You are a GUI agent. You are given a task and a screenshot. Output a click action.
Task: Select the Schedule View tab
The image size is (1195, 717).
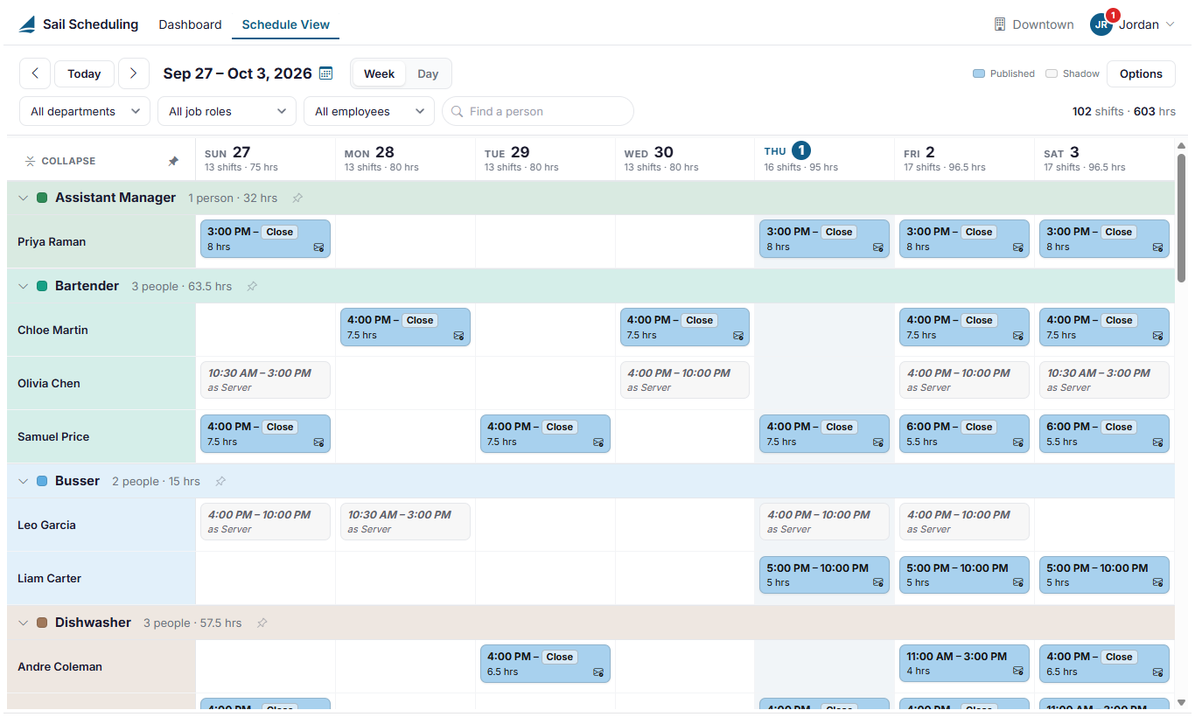tap(286, 24)
